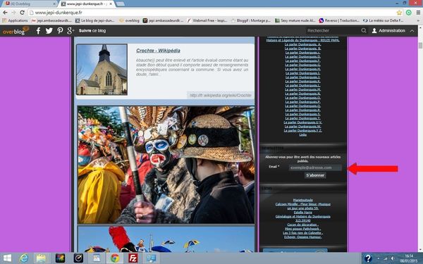The width and height of the screenshot is (423, 264).
Task: Switch to the Overblog tab
Action: [29, 4]
